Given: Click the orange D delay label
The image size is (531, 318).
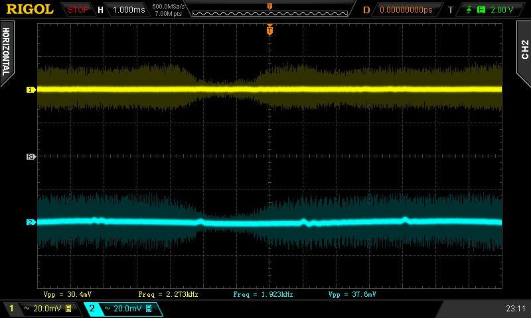Looking at the screenshot, I should coord(366,10).
